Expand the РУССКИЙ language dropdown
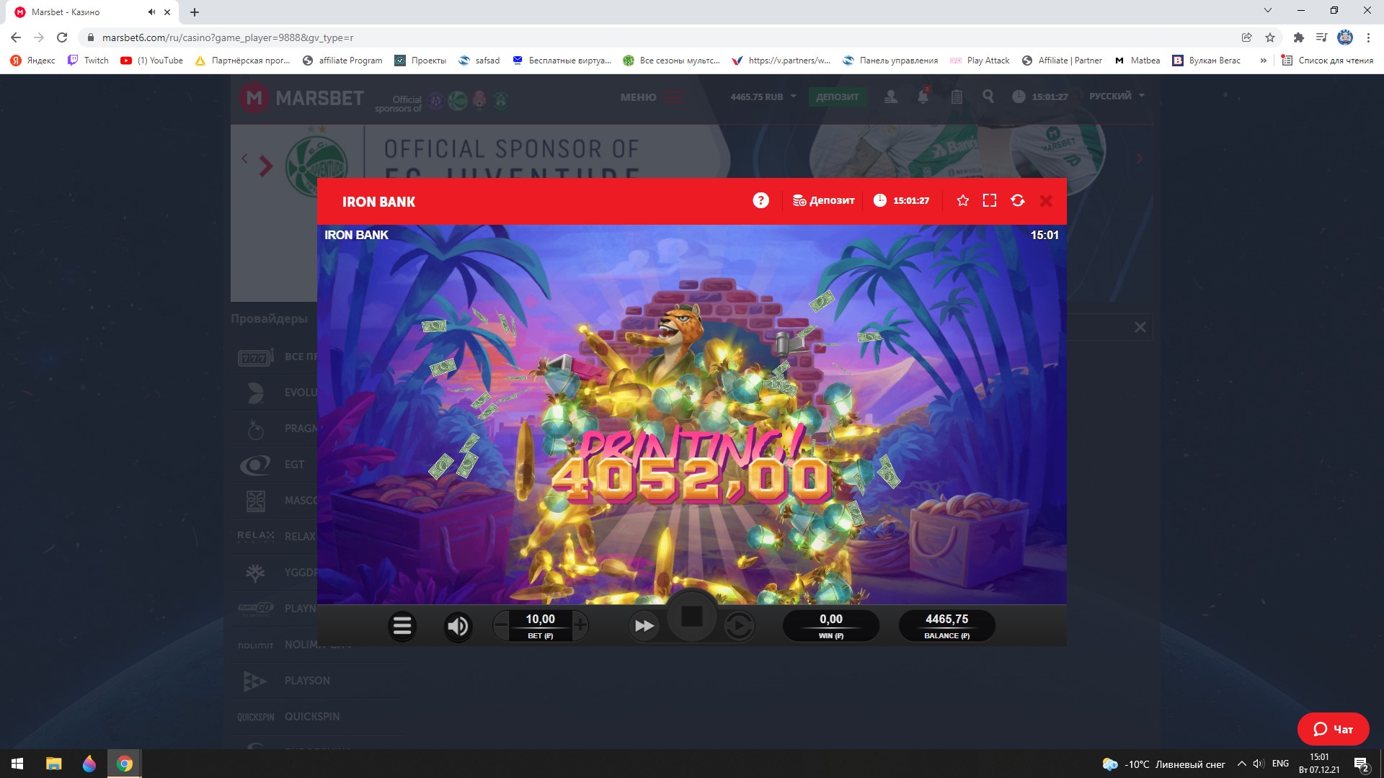The image size is (1384, 778). click(x=1117, y=96)
